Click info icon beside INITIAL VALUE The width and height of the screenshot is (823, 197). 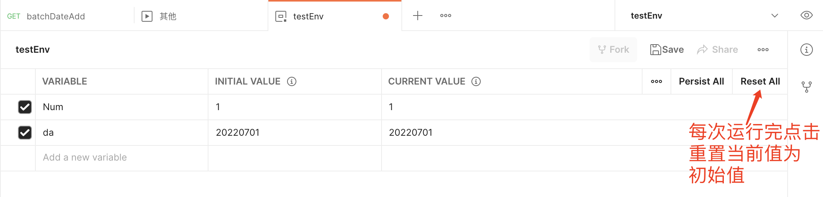point(292,81)
